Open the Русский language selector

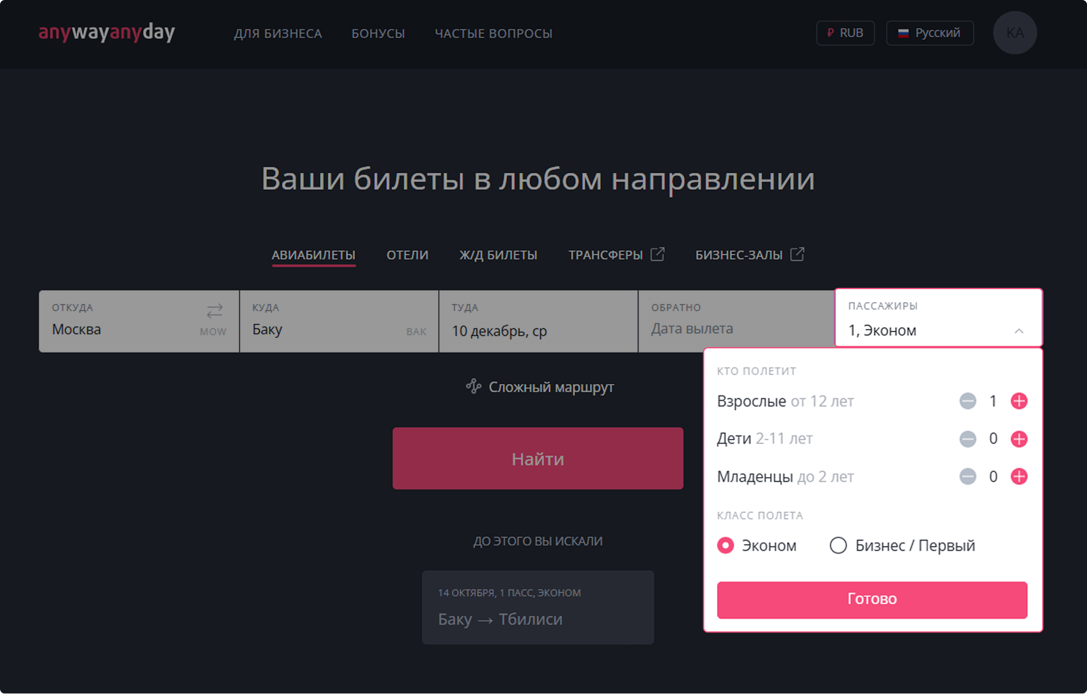click(x=929, y=33)
